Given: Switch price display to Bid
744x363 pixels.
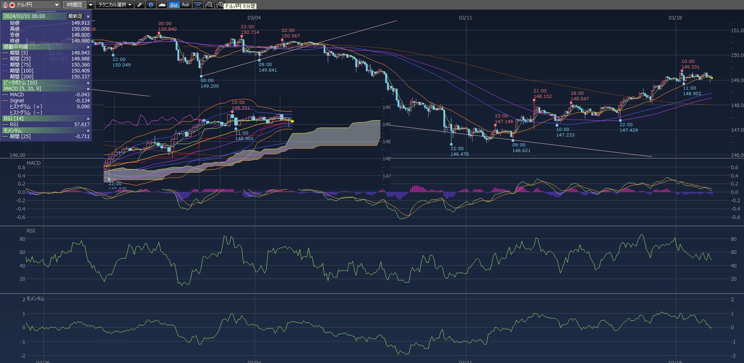Looking at the screenshot, I should click(x=174, y=5).
